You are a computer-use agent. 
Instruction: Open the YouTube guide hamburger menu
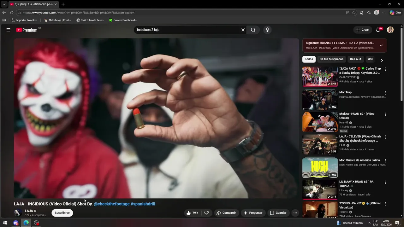click(x=9, y=30)
